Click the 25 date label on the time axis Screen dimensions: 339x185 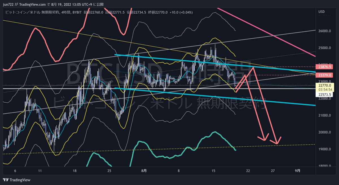pyautogui.click(x=109, y=171)
